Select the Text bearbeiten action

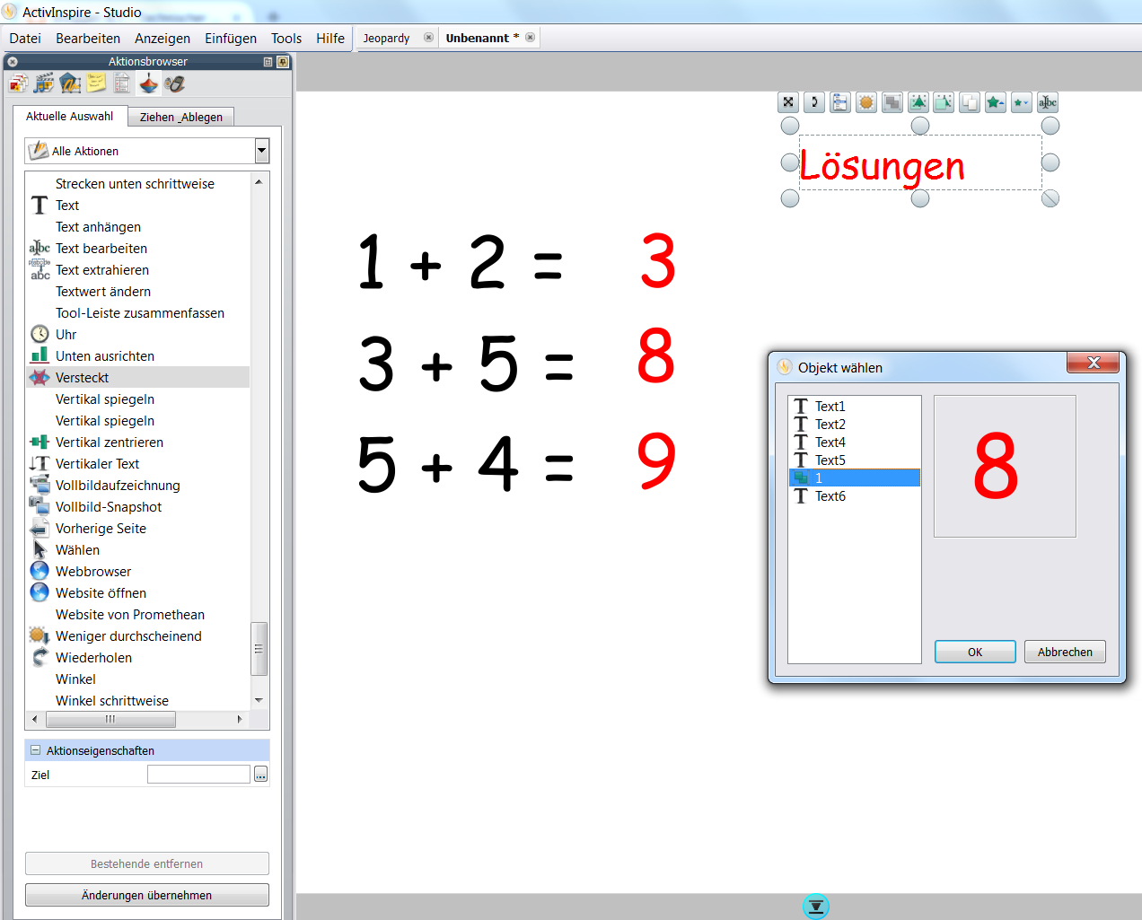pos(138,248)
